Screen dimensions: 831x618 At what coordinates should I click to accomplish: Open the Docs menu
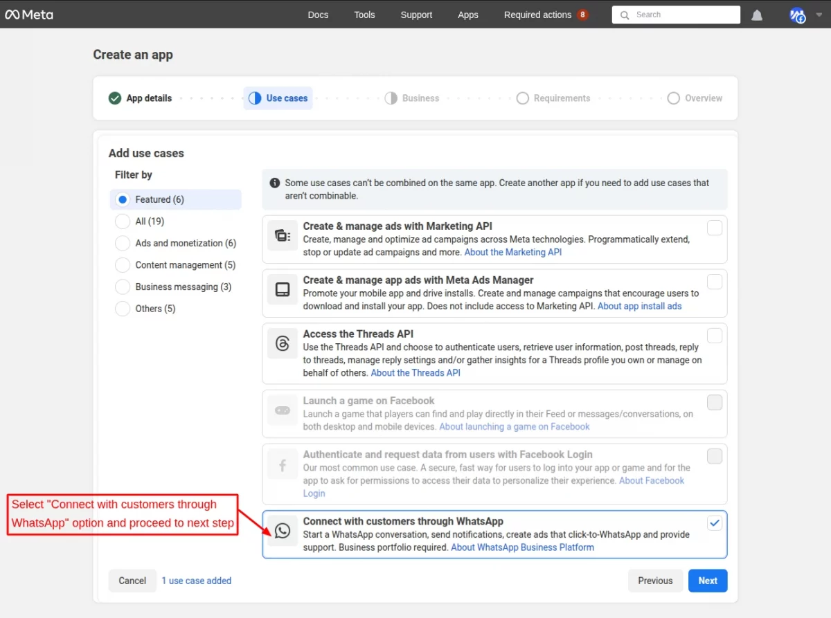click(x=318, y=15)
